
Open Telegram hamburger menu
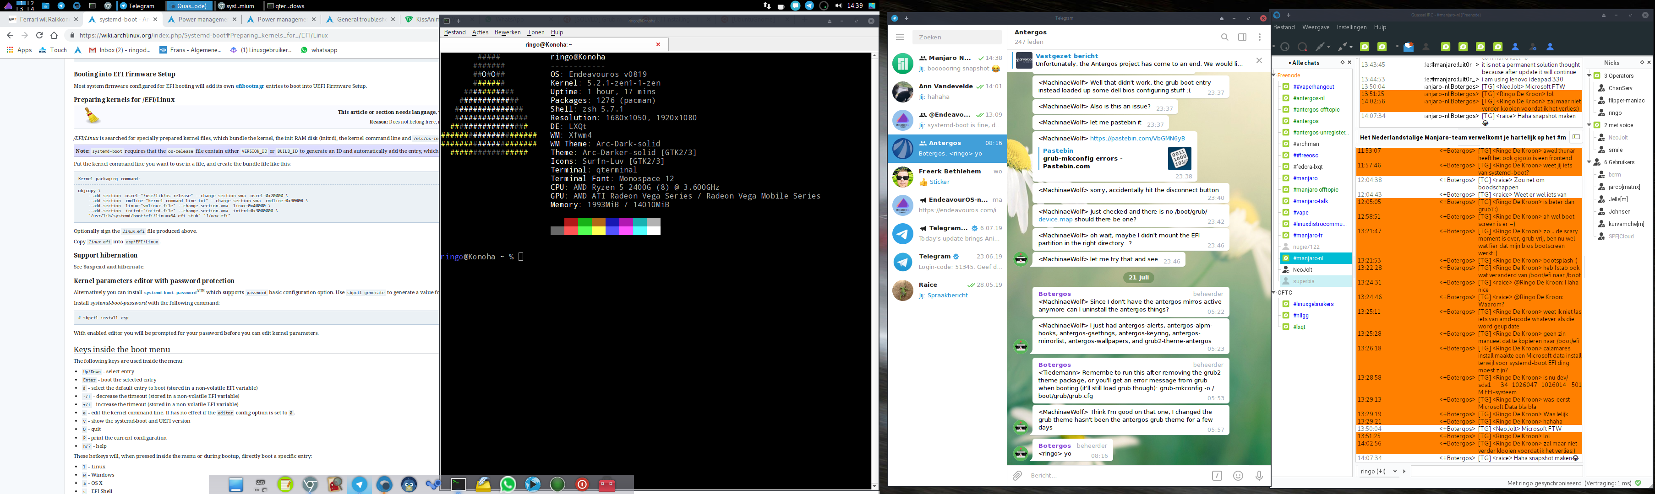pyautogui.click(x=900, y=37)
